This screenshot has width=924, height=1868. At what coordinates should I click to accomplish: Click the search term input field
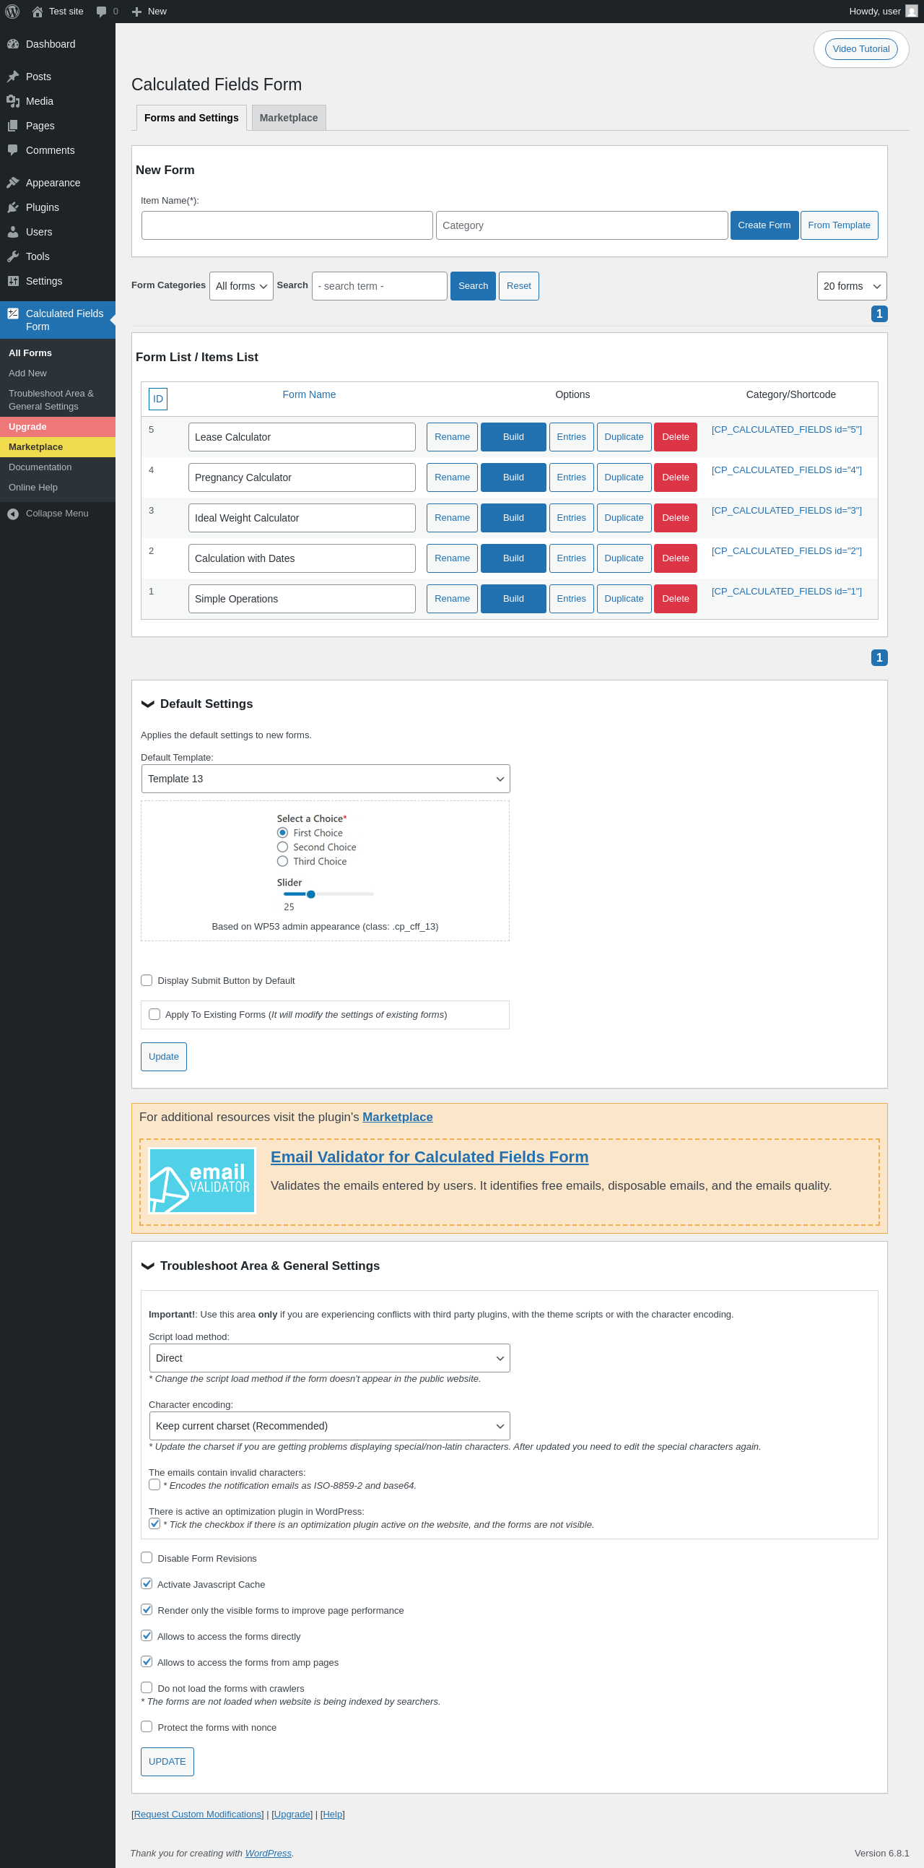[x=379, y=287]
